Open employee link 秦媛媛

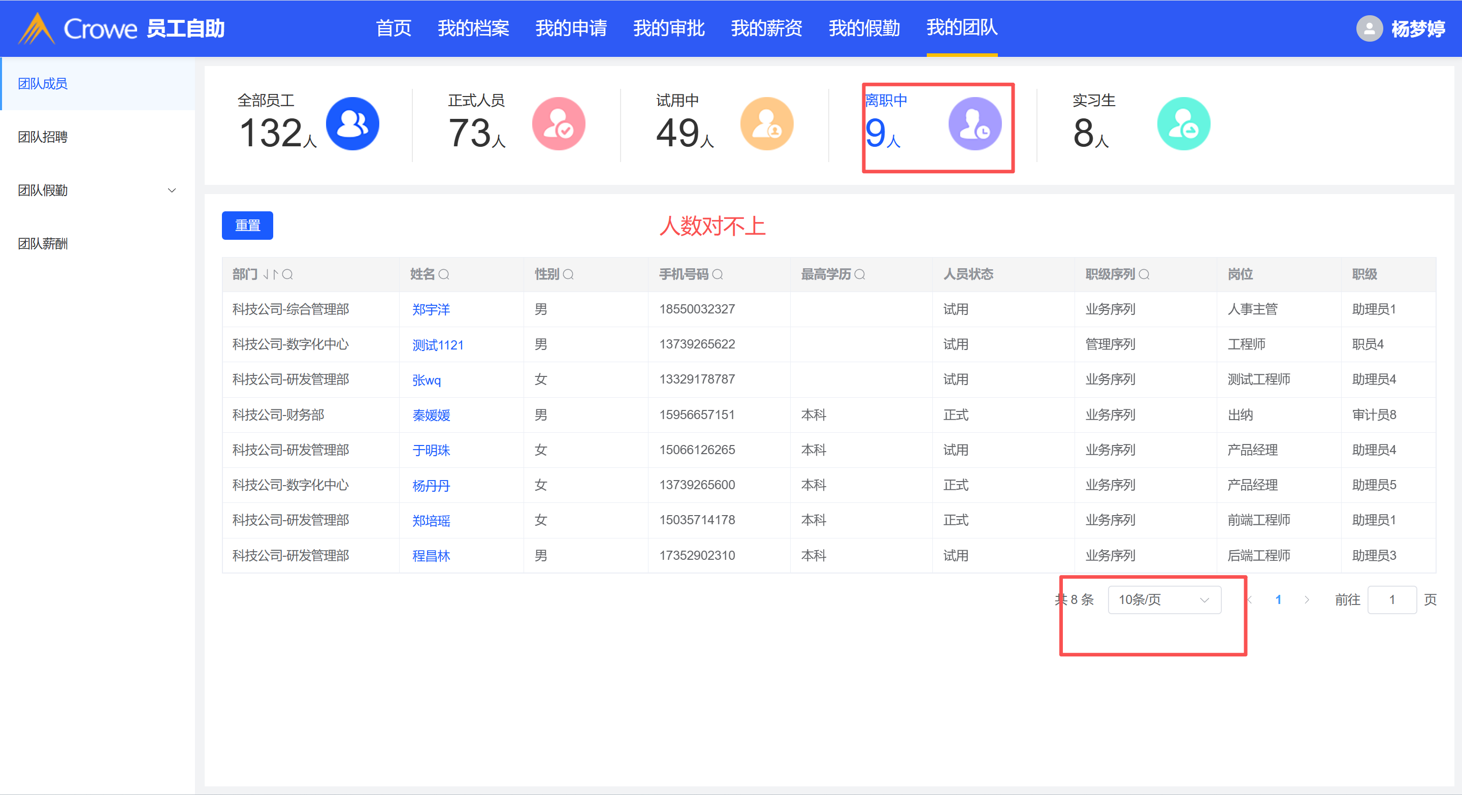(431, 415)
